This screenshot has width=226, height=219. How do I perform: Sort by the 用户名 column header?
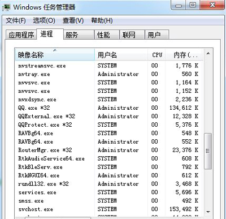point(121,55)
